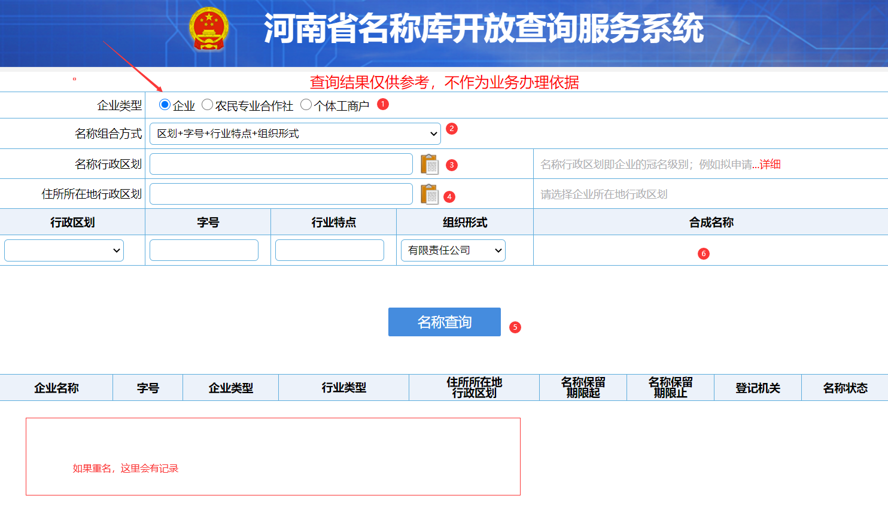
Task: Open the 名称组合方式 dropdown menu
Action: 294,133
